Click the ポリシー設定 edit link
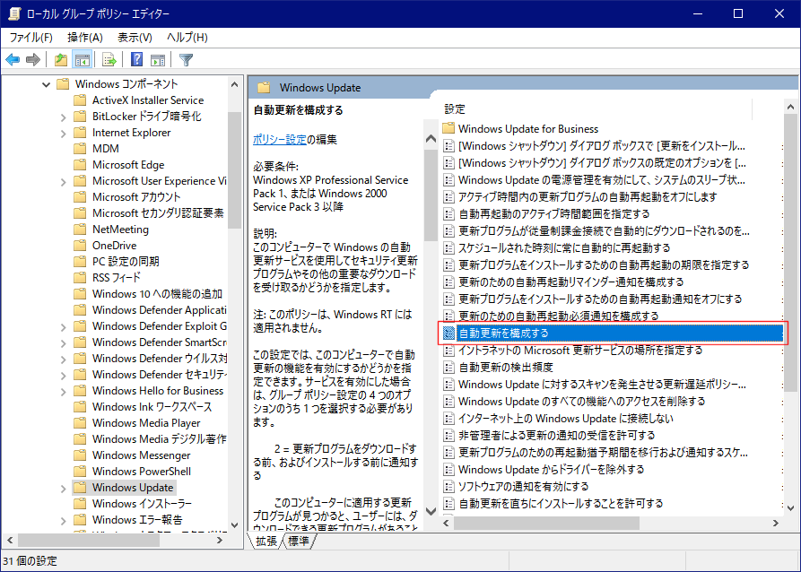Screen dimensions: 801x572 280,139
